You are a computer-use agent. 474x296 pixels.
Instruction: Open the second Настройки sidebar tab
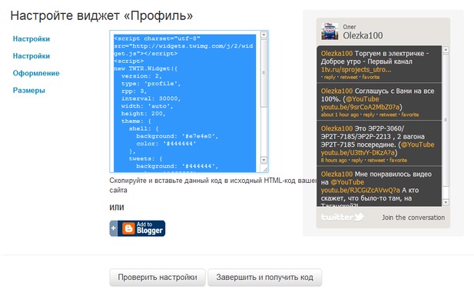[x=31, y=56]
